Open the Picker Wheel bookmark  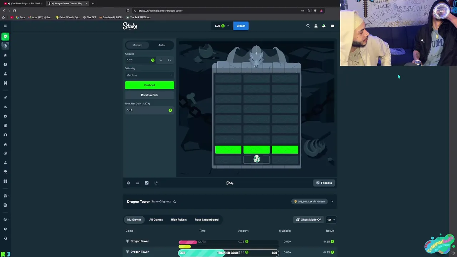pyautogui.click(x=67, y=17)
